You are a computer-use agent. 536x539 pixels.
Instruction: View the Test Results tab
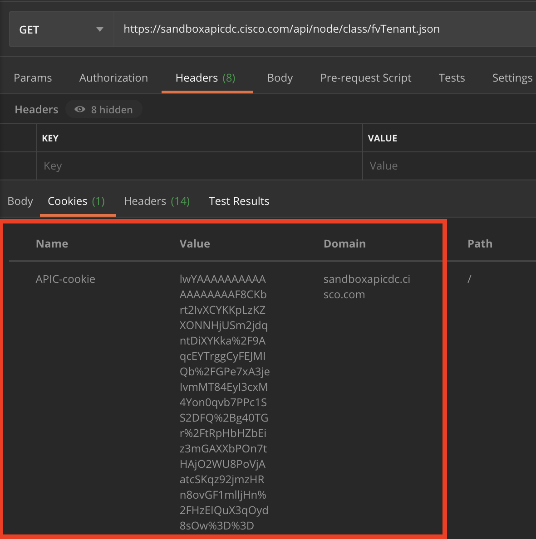coord(239,201)
